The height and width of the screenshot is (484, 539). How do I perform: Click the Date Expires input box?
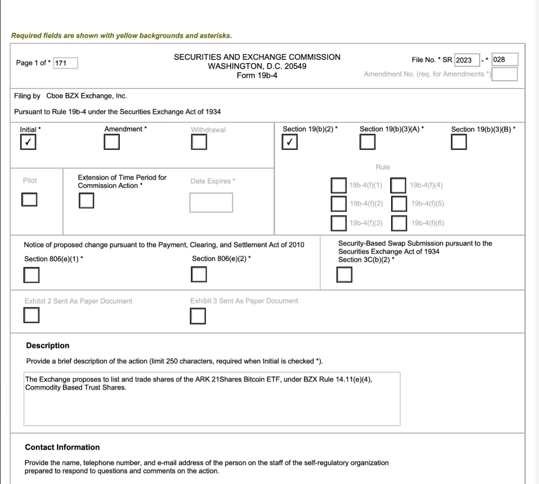click(211, 202)
